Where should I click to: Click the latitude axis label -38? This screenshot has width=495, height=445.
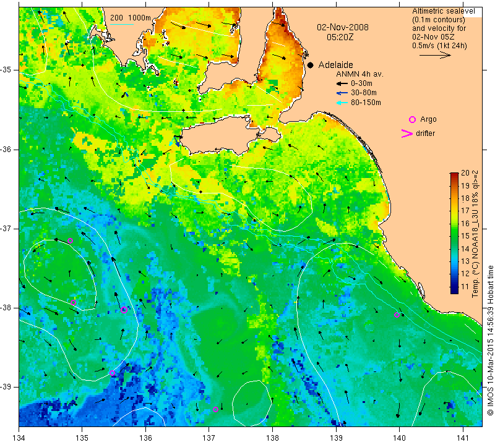(6, 308)
